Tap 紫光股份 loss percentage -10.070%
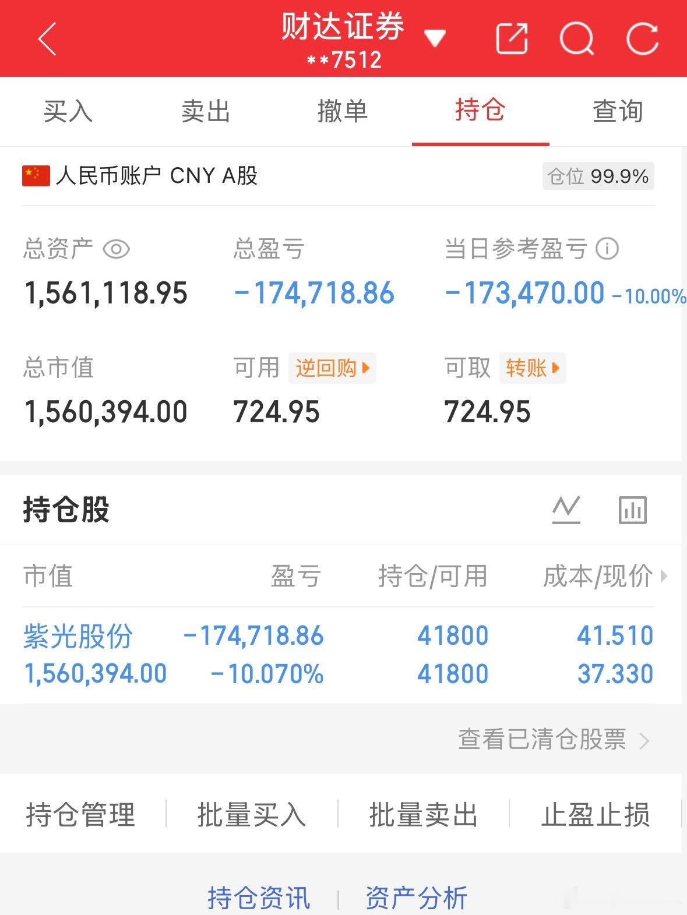Screen dimensions: 687x915 [x=267, y=674]
